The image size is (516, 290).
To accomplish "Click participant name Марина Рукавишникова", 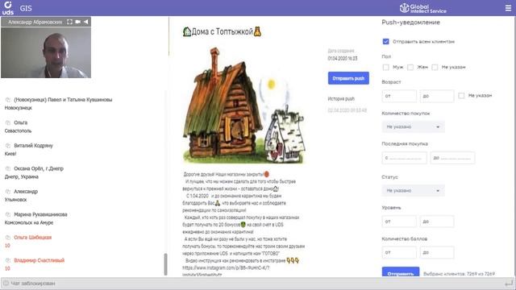I will [x=40, y=214].
